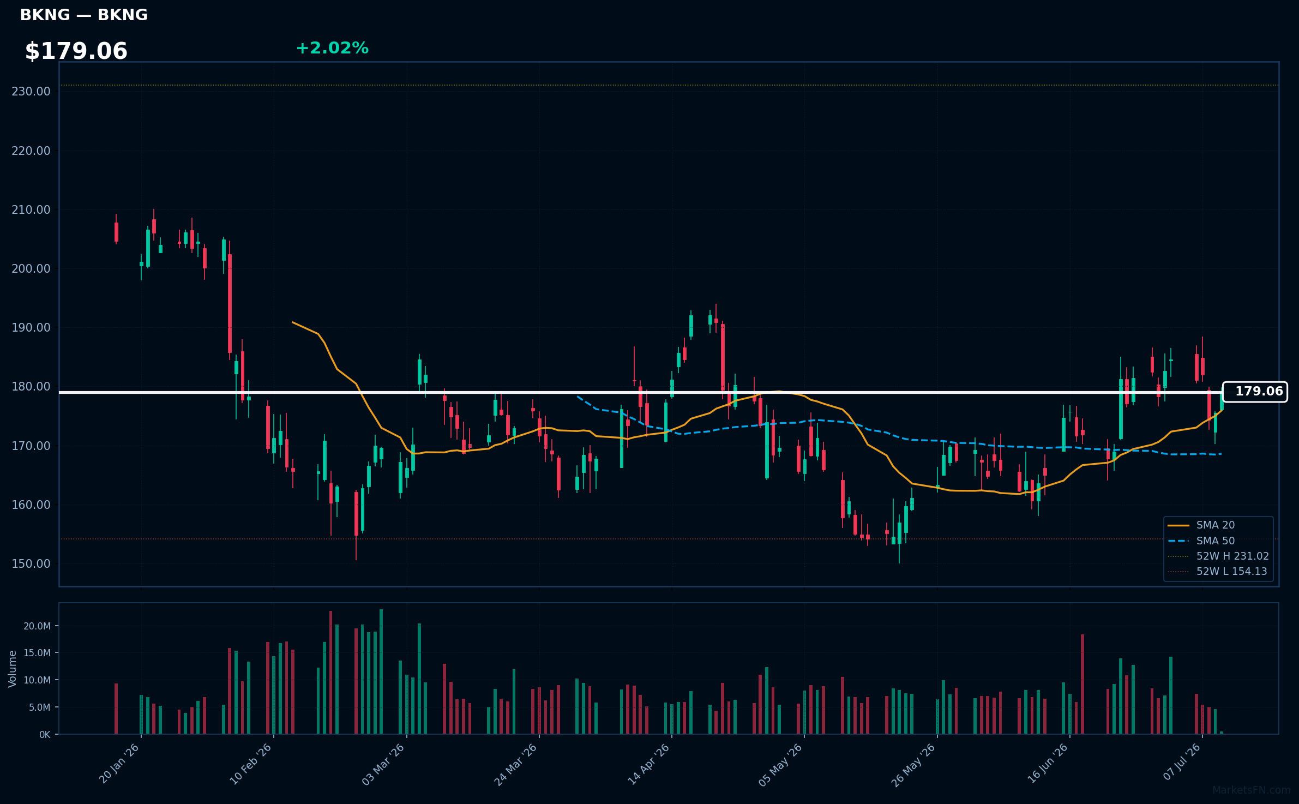Click the 220.00 price axis label
This screenshot has width=1299, height=804.
coord(31,151)
